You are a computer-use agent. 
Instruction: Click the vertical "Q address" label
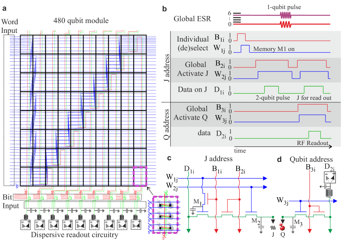coord(167,125)
